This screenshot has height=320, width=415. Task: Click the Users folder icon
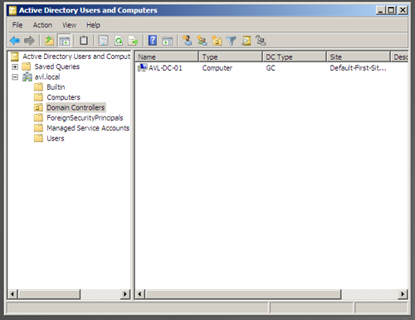(38, 138)
